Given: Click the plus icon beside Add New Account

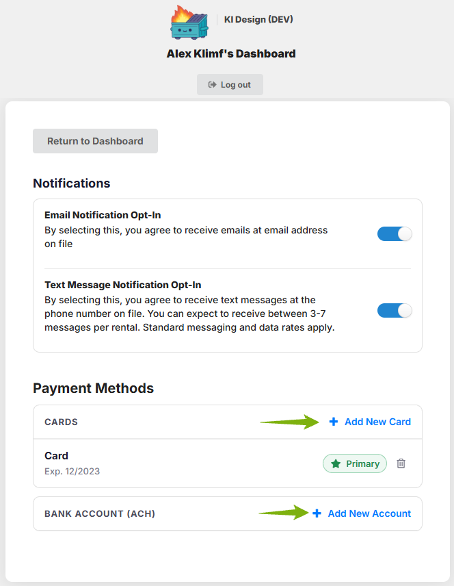Looking at the screenshot, I should point(317,513).
